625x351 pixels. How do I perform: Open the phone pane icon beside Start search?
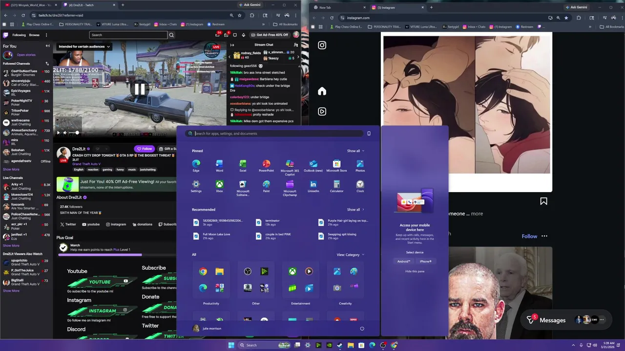[x=369, y=134]
